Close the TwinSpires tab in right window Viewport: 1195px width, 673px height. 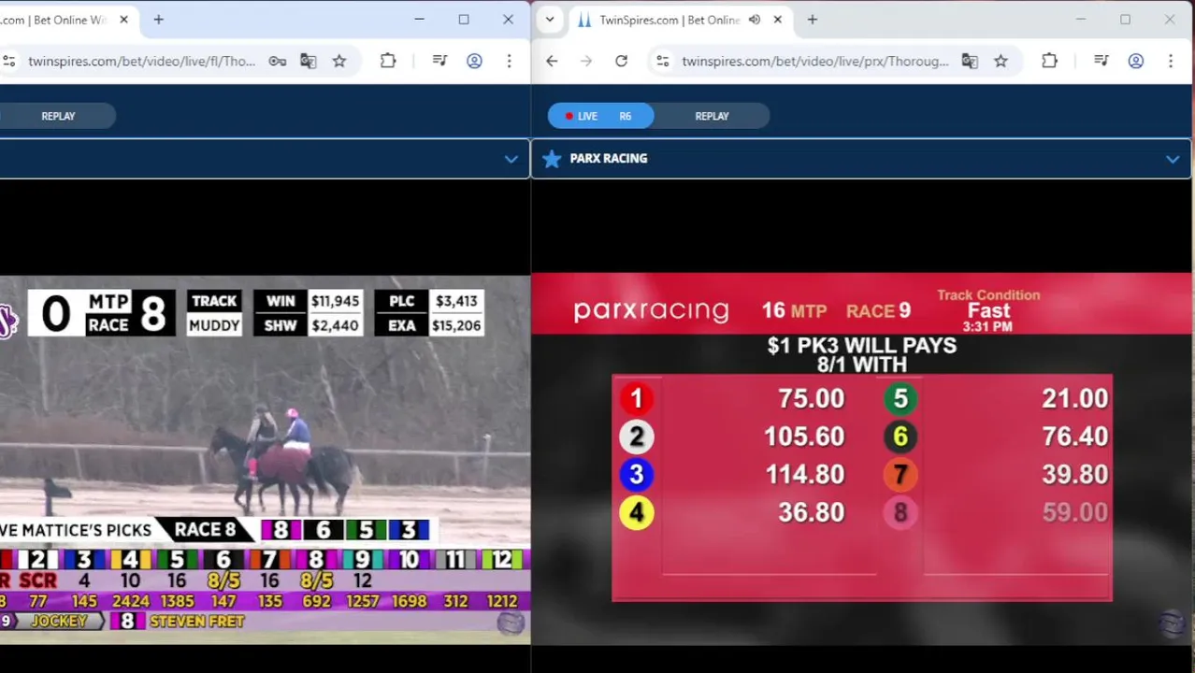[x=777, y=19]
